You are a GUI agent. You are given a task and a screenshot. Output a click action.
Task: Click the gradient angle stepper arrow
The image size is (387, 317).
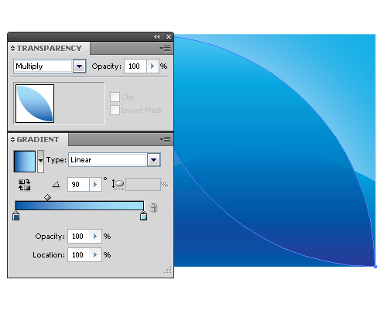point(95,185)
